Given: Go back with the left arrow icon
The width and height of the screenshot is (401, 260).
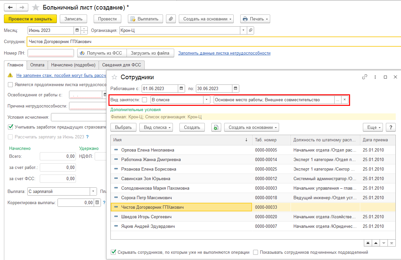Looking at the screenshot, I should point(10,7).
